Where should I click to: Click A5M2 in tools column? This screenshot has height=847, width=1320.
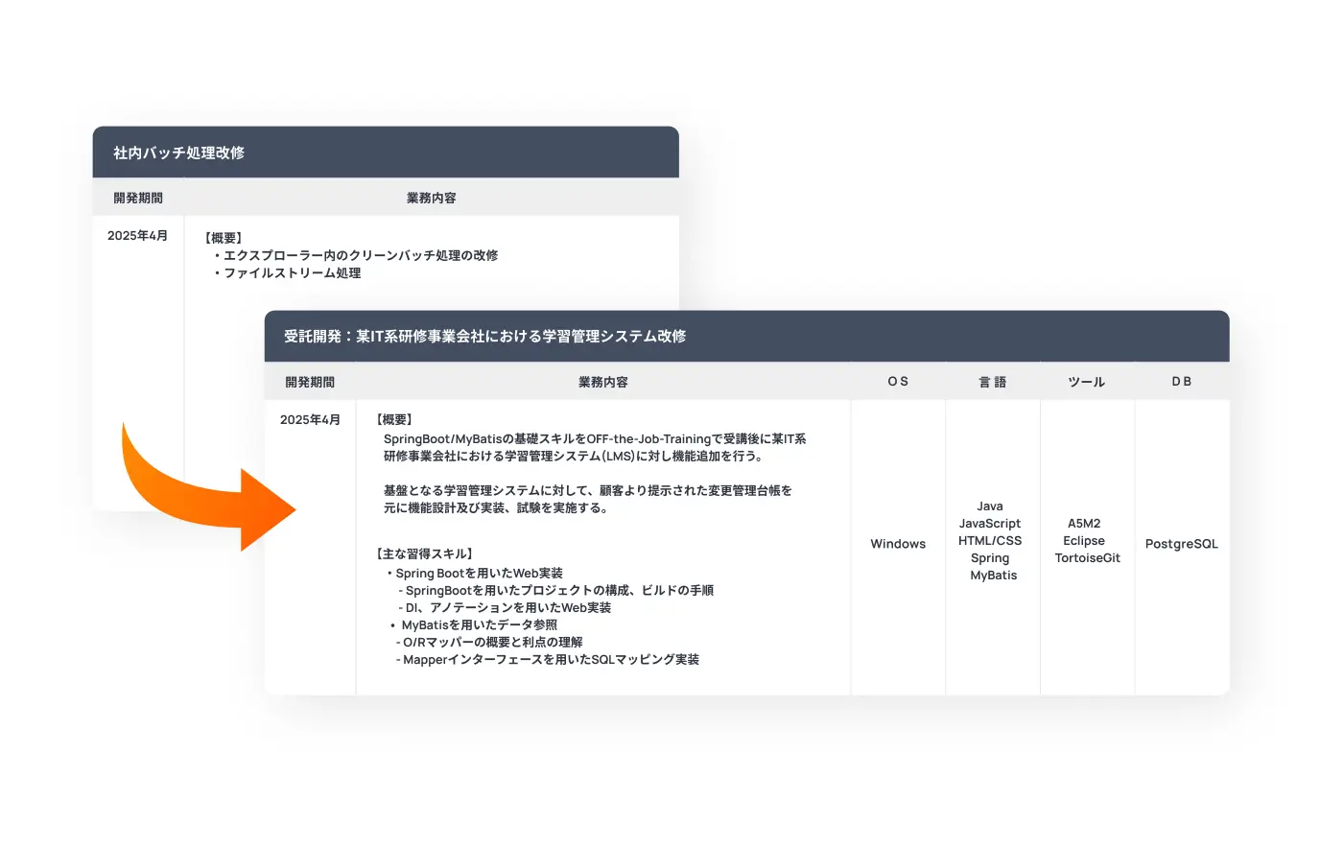1084,524
